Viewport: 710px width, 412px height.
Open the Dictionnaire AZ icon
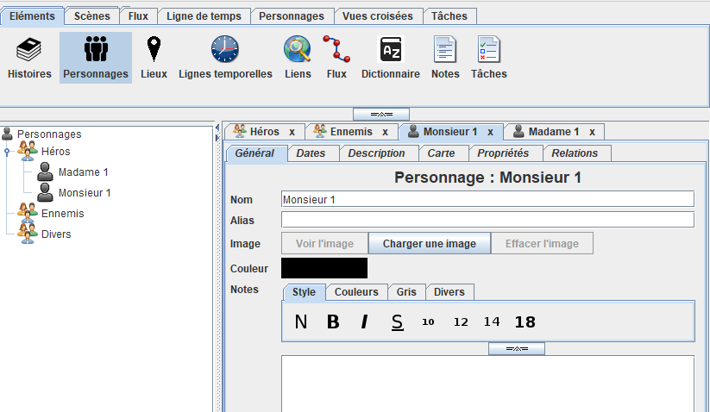(x=391, y=49)
